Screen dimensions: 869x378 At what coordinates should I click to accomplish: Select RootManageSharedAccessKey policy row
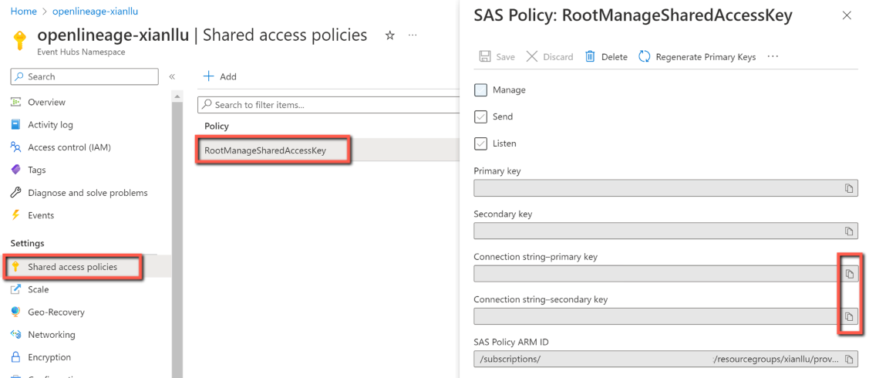pyautogui.click(x=265, y=150)
